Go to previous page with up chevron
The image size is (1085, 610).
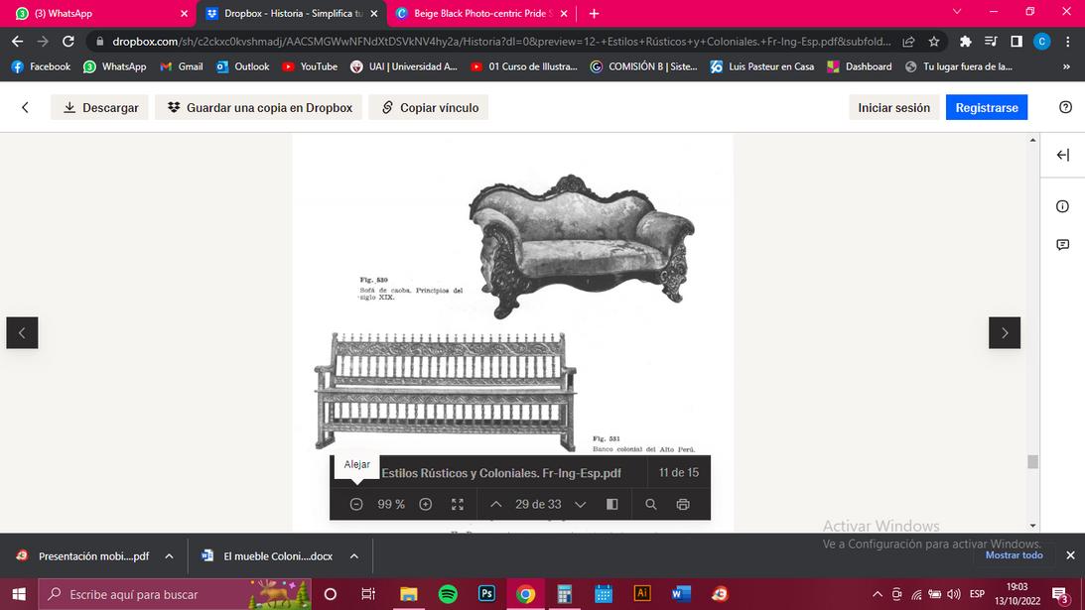pyautogui.click(x=496, y=504)
